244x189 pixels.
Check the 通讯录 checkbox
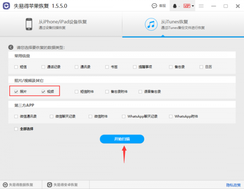tap(76, 67)
